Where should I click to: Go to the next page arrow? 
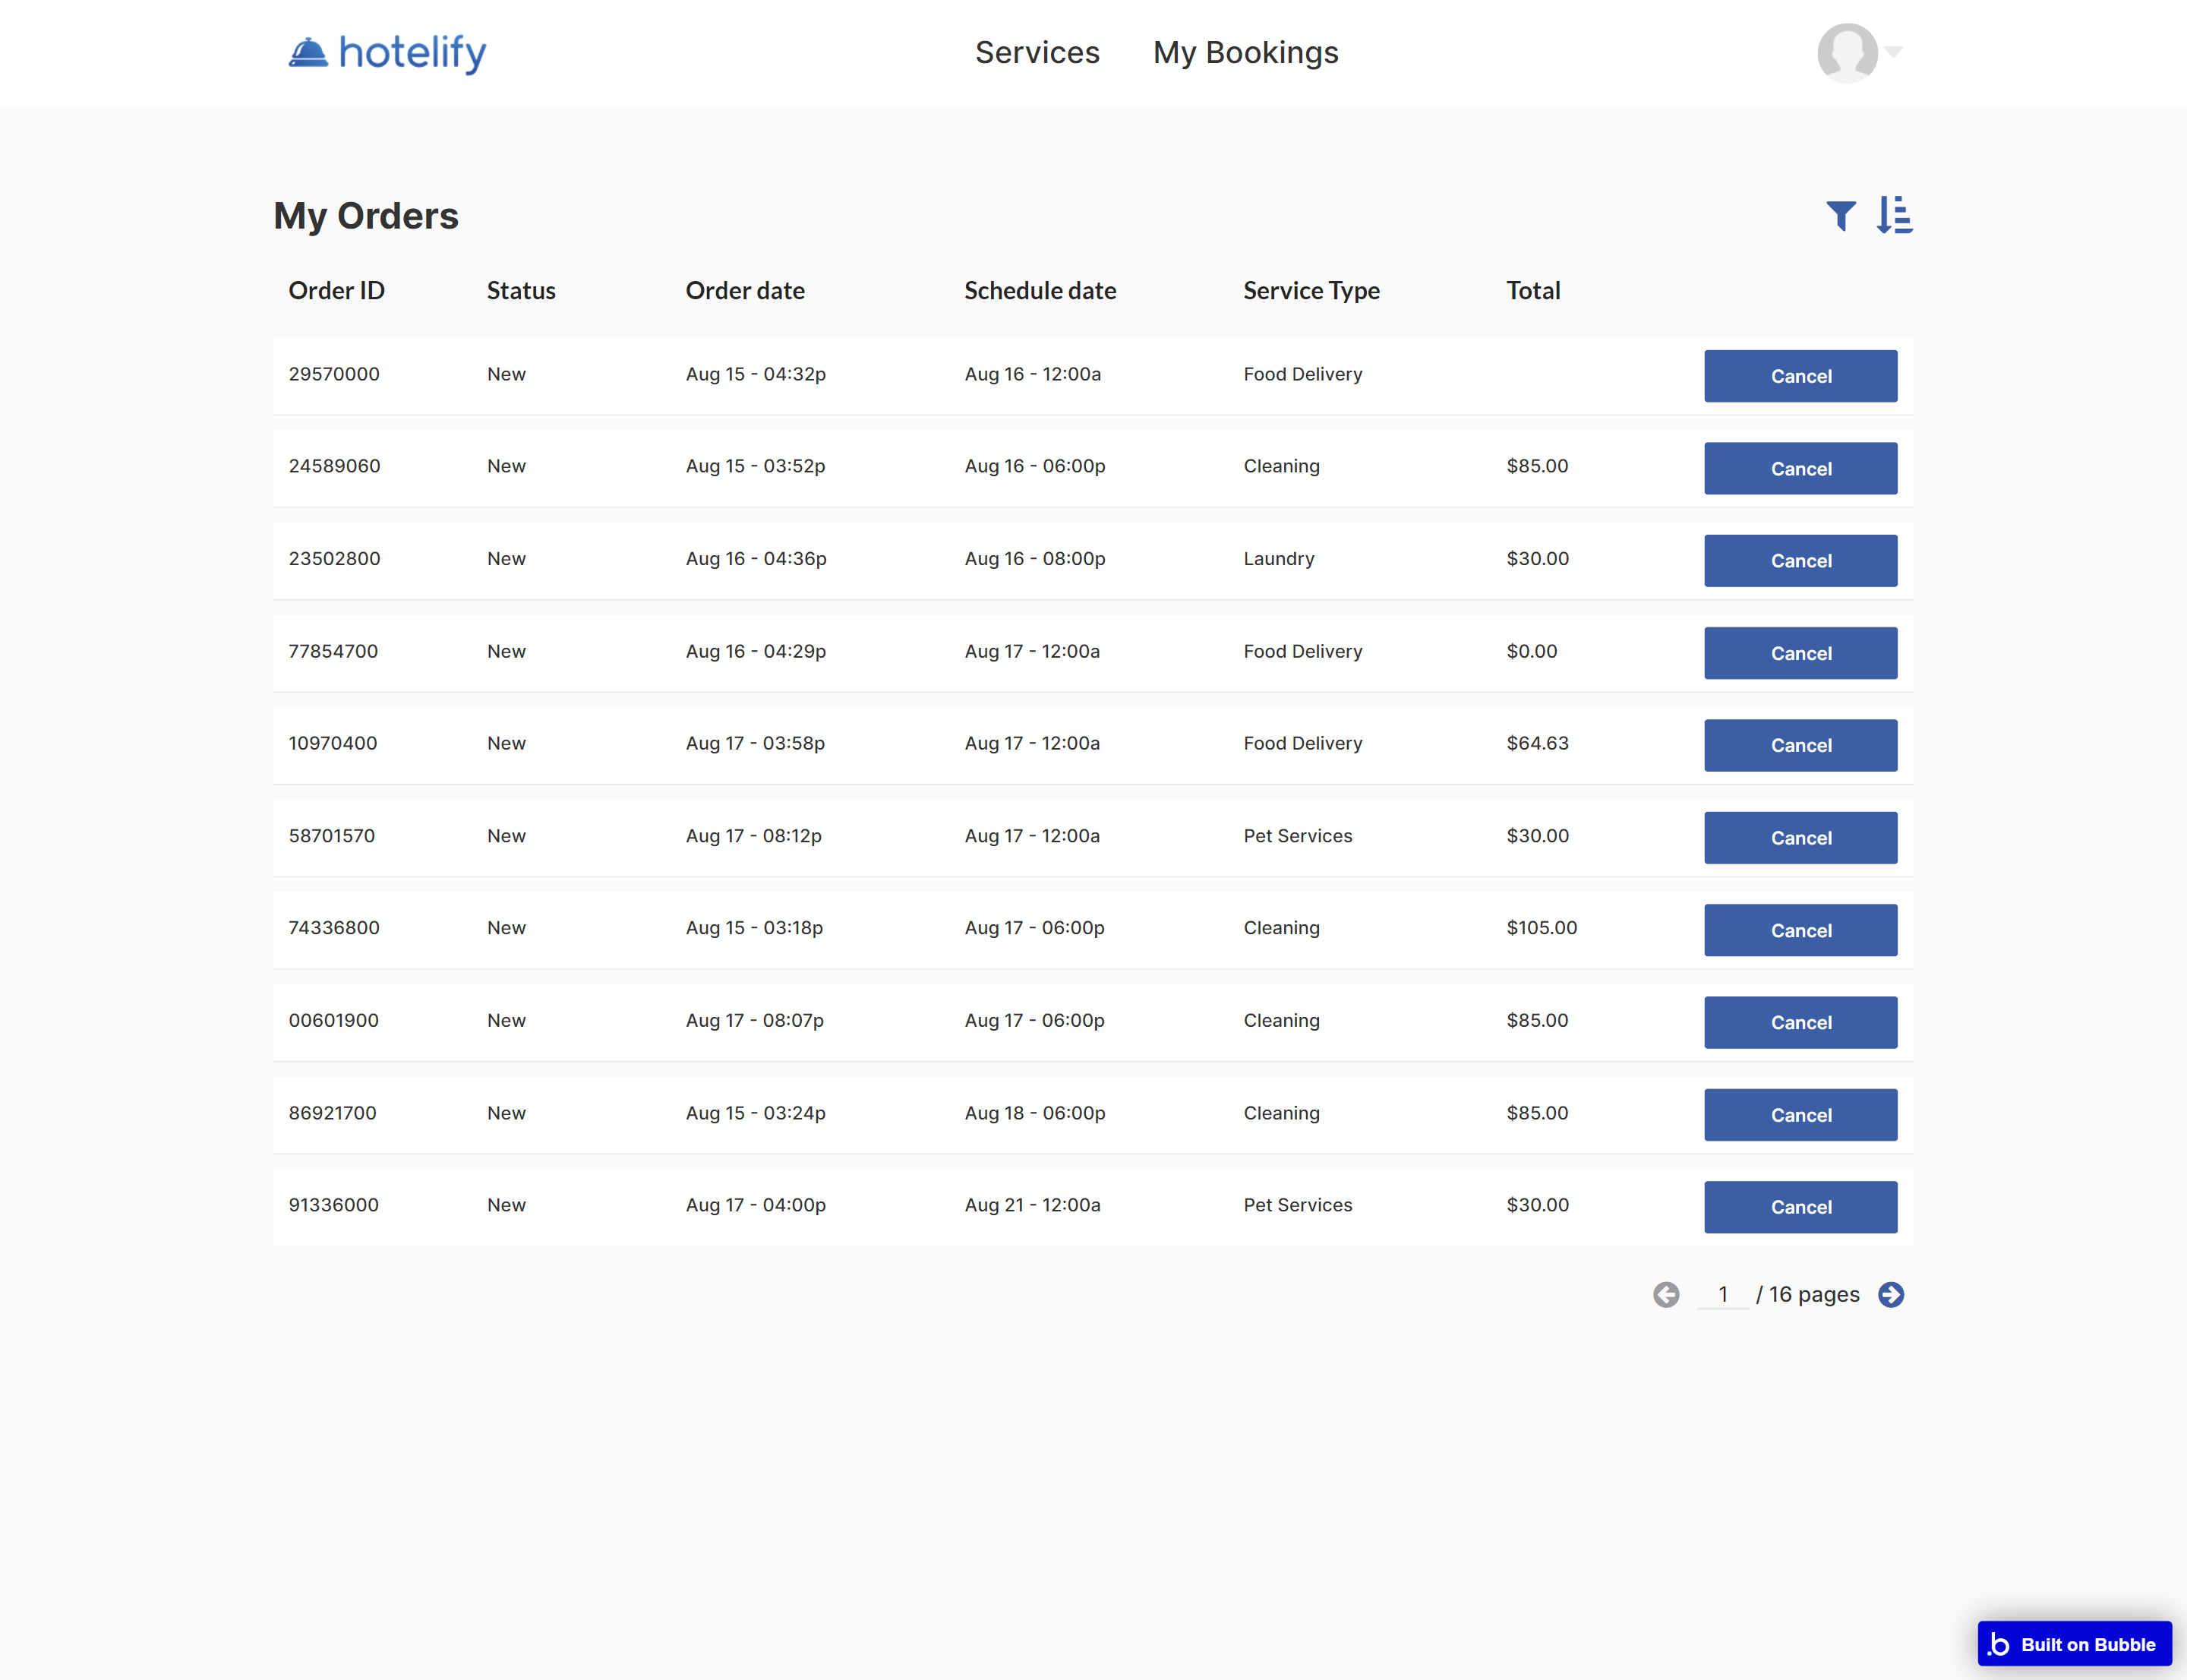(x=1890, y=1294)
